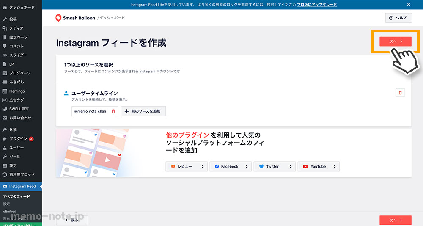Click the LP sidebar item
Viewport: 423px width, 226px height.
click(x=21, y=64)
